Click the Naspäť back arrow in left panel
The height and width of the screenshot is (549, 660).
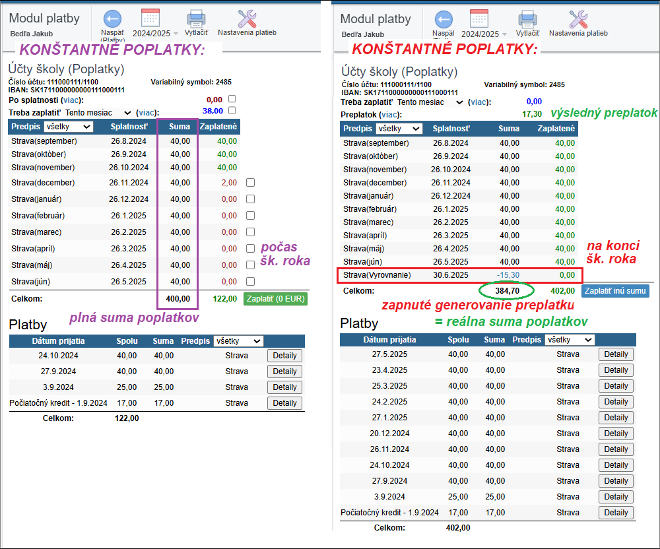[112, 18]
